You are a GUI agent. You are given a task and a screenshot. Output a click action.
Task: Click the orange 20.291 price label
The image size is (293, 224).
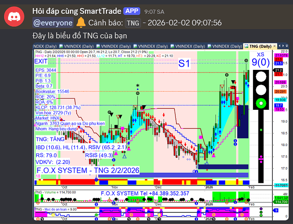[x=280, y=91]
